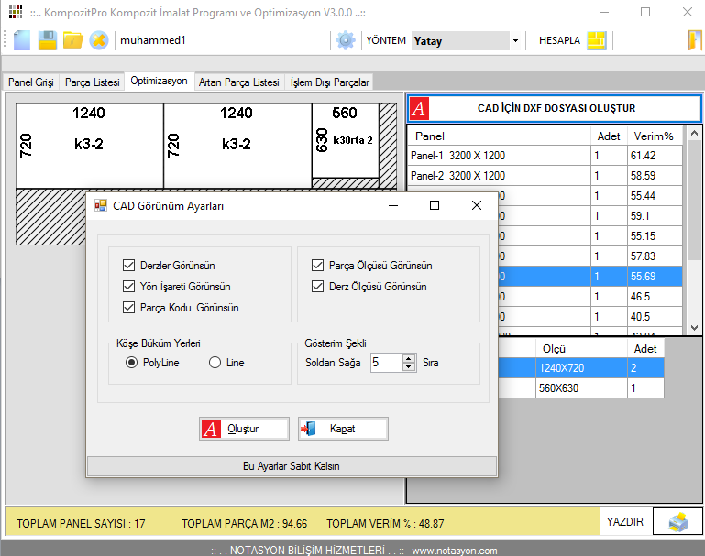The image size is (705, 556).
Task: Click the Kapat button
Action: (x=343, y=429)
